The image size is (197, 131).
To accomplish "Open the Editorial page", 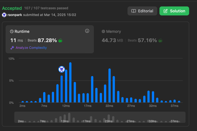I will 142,11.
